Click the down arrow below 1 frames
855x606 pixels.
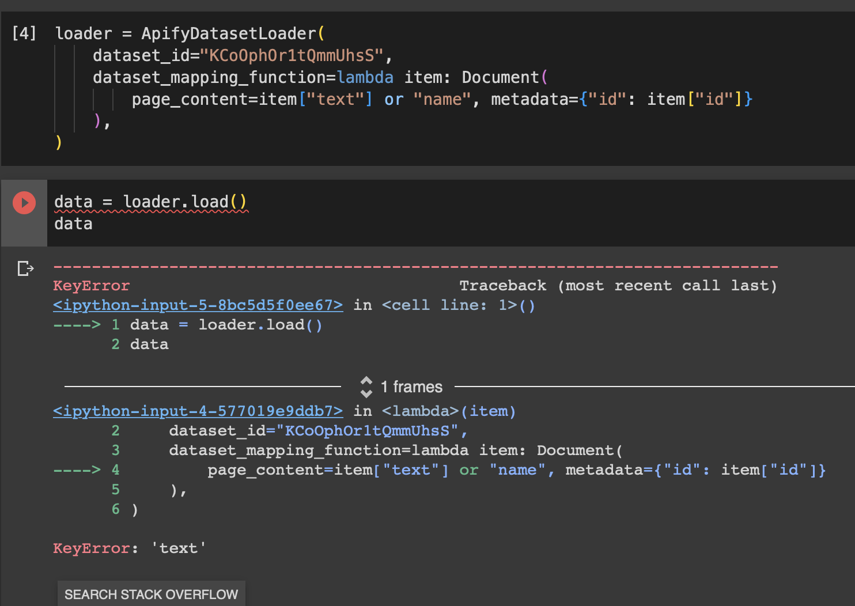pyautogui.click(x=366, y=393)
